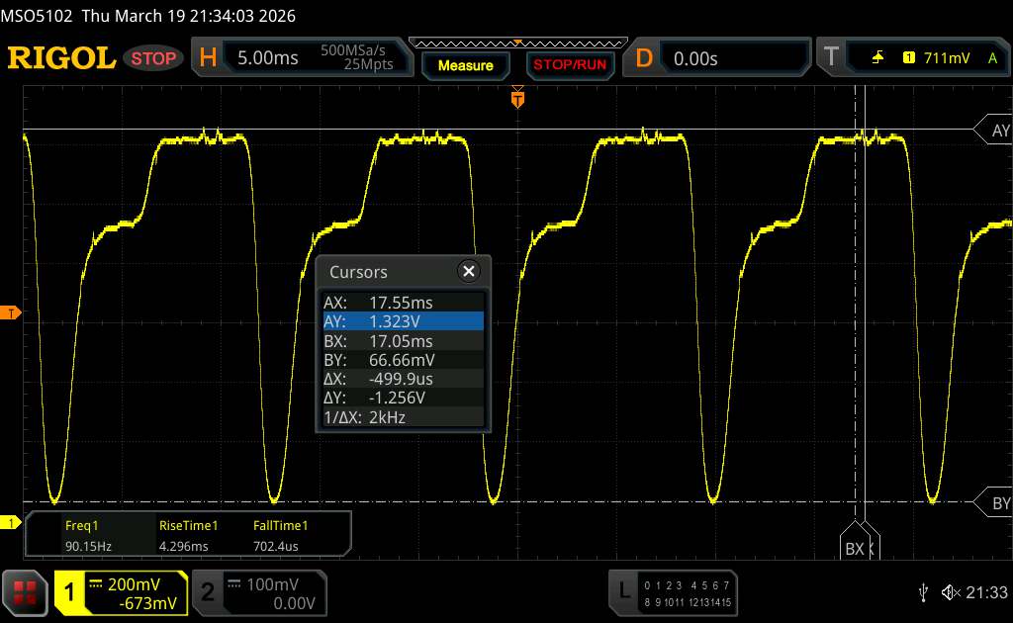
Task: Open the Measure menu button
Action: click(x=465, y=65)
